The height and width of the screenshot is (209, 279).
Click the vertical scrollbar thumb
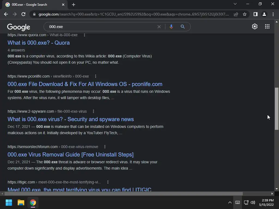[277, 109]
